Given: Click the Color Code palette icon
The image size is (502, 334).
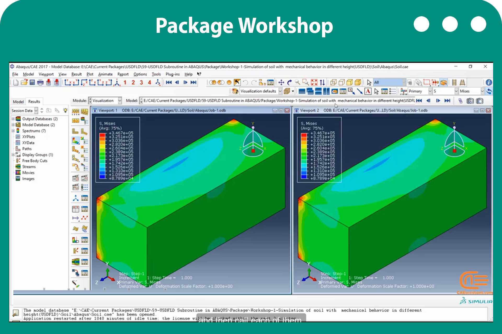Looking at the screenshot, I should tap(235, 91).
